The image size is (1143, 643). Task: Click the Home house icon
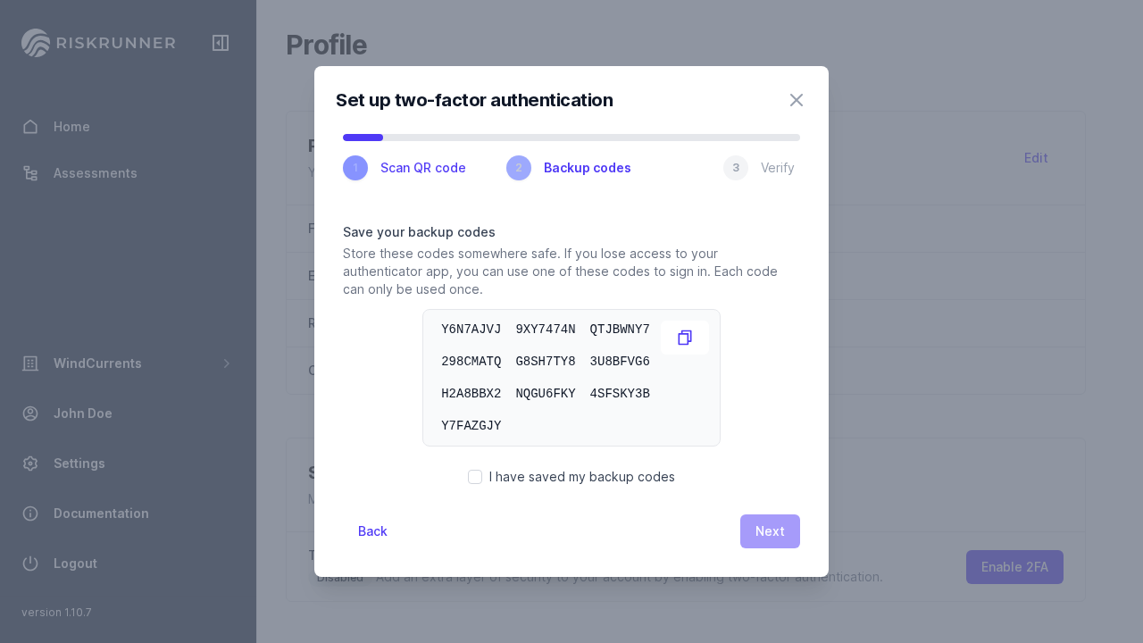click(x=30, y=127)
